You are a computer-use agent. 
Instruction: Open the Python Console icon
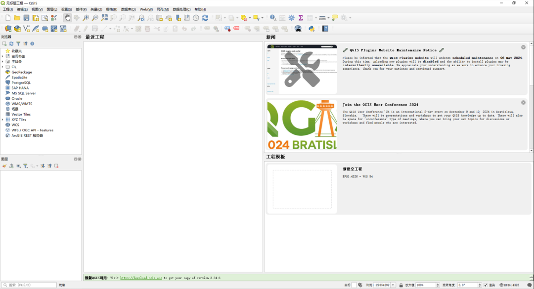pos(311,29)
